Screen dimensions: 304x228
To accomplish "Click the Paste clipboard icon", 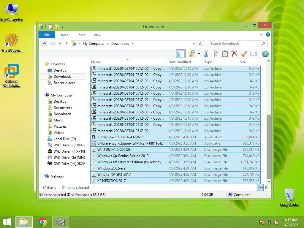I will 225,54.
